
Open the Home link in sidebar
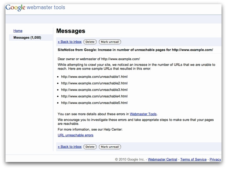pyautogui.click(x=18, y=31)
